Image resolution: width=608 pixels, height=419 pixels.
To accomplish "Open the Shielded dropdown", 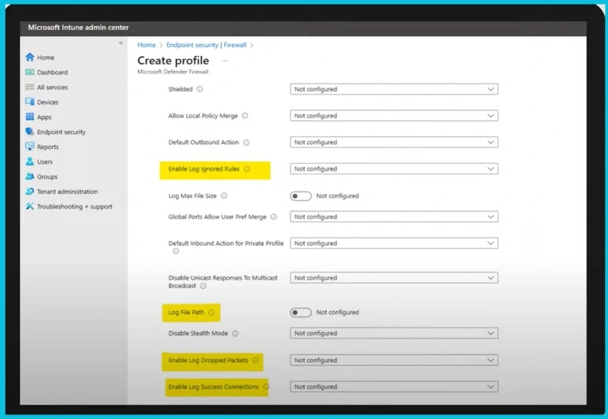I will point(394,89).
